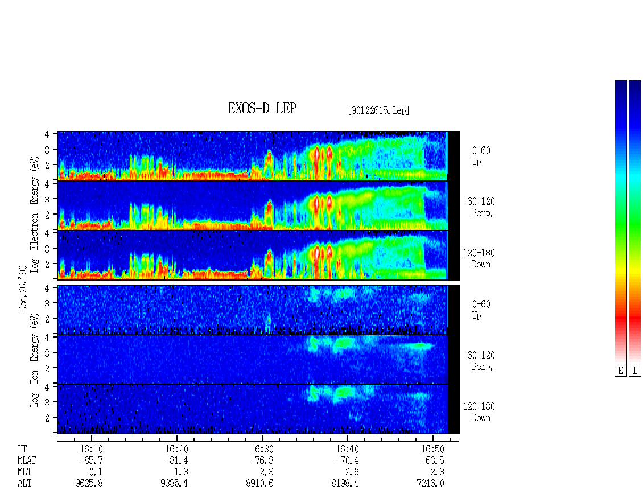Click the ion color scale bar above I

635,222
